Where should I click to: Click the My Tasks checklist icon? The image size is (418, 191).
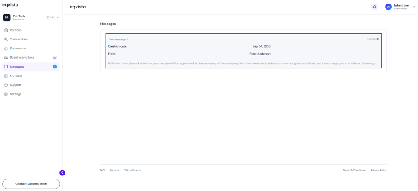(x=6, y=76)
